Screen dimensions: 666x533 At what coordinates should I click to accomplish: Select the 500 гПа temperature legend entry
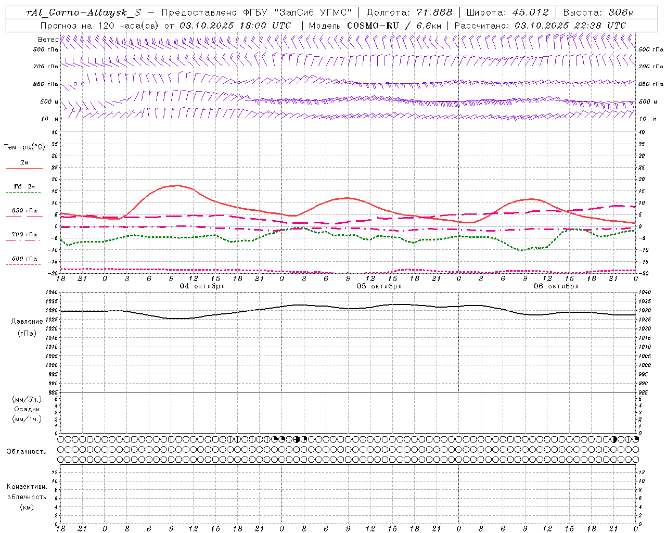[24, 258]
